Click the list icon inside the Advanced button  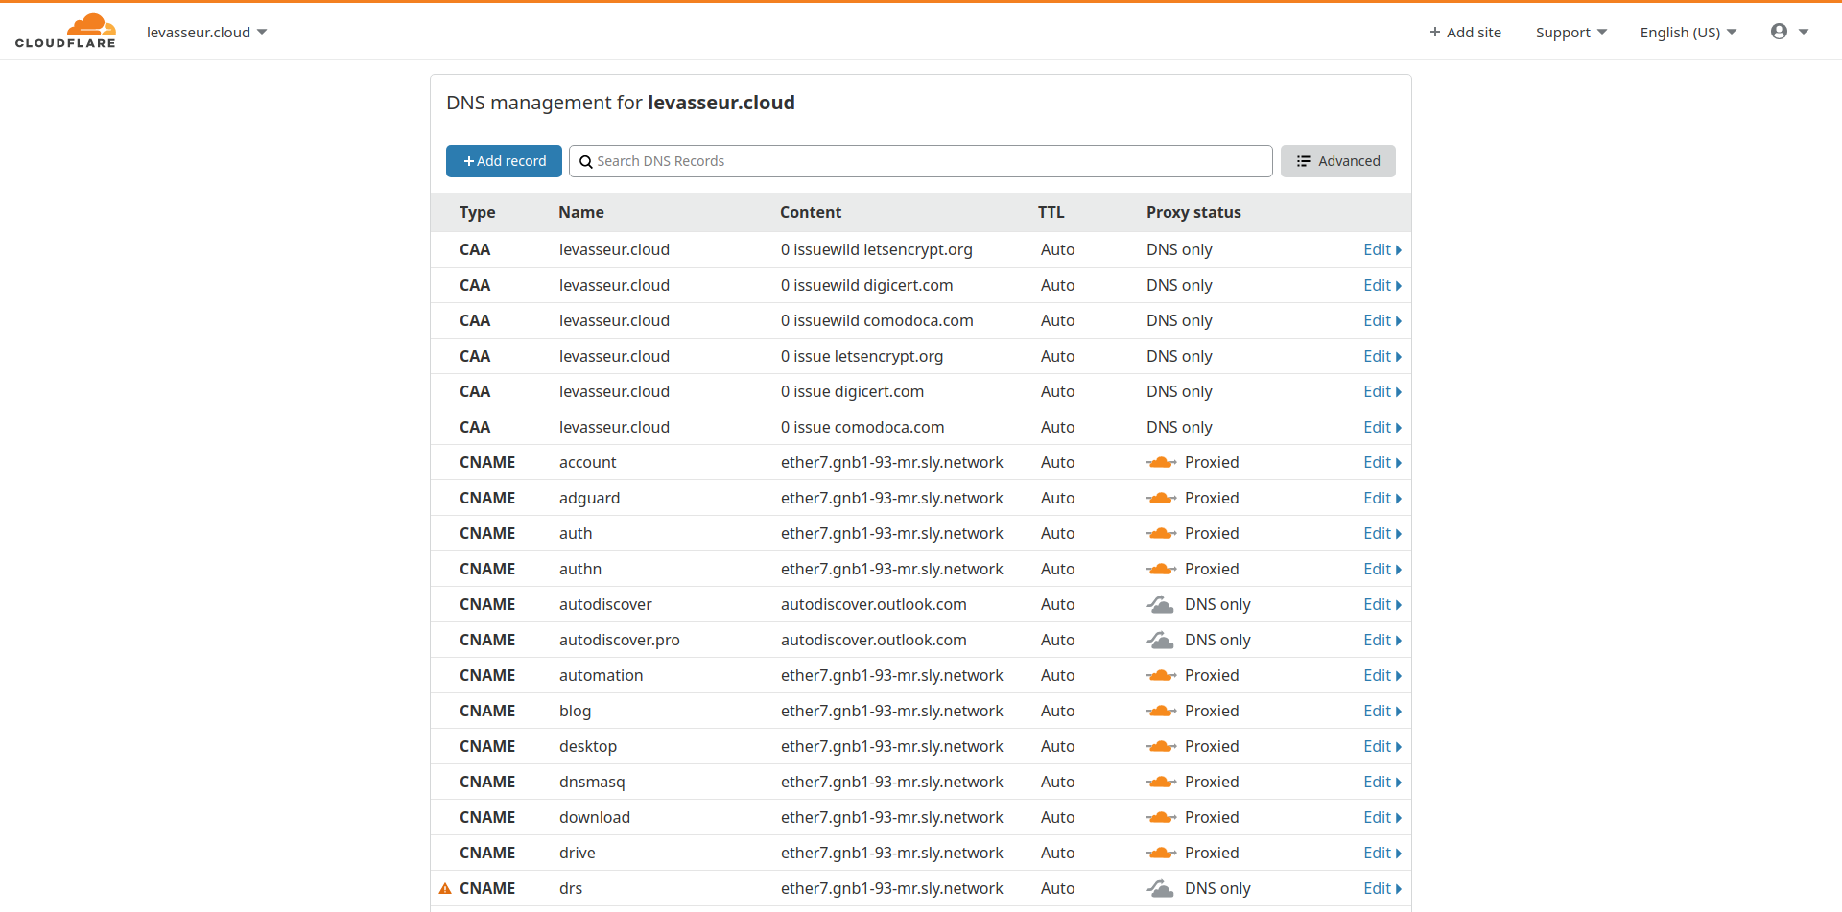tap(1303, 161)
